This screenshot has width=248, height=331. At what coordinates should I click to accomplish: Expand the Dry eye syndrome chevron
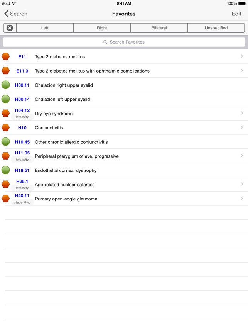(241, 113)
